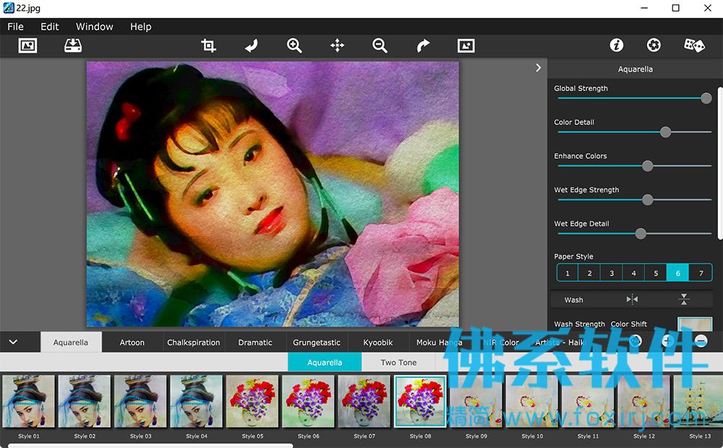The image size is (723, 448).
Task: Switch to the Grungetastic tab
Action: point(317,343)
